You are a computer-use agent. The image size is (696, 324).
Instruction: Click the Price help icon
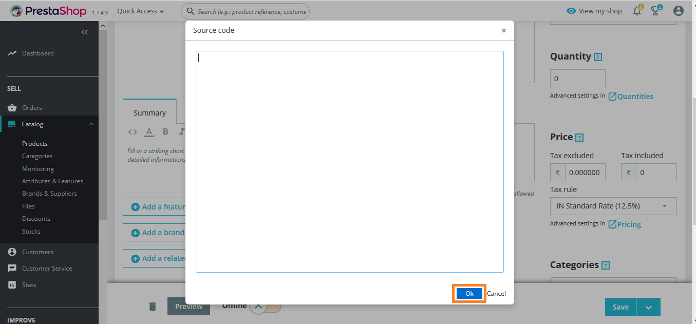click(579, 138)
